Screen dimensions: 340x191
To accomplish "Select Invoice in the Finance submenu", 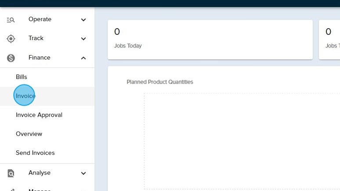I will (25, 96).
